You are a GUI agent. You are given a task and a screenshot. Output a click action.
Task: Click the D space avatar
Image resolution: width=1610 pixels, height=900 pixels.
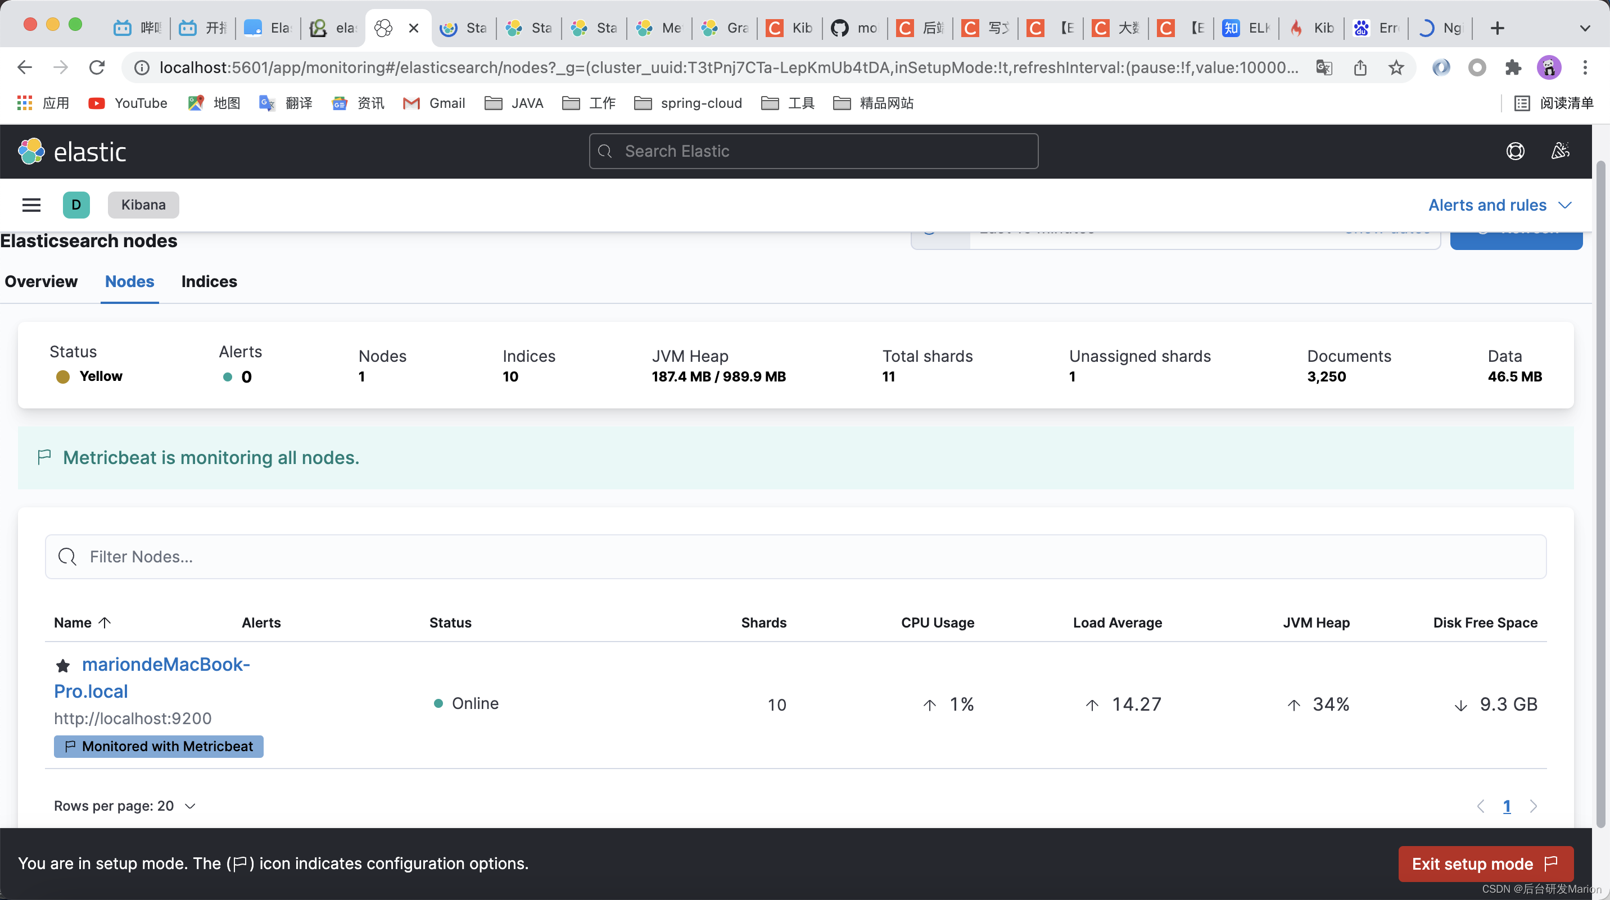[76, 205]
